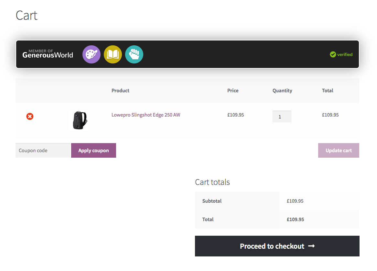The height and width of the screenshot is (271, 377).
Task: Focus the Coupon code input field
Action: pos(43,151)
